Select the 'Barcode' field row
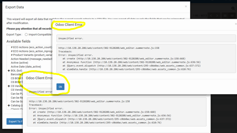Viewport: 237px width, 133px height. coord(17,74)
